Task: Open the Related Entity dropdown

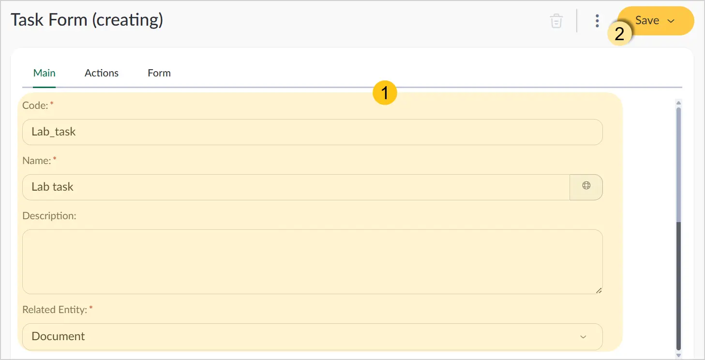Action: pos(313,336)
